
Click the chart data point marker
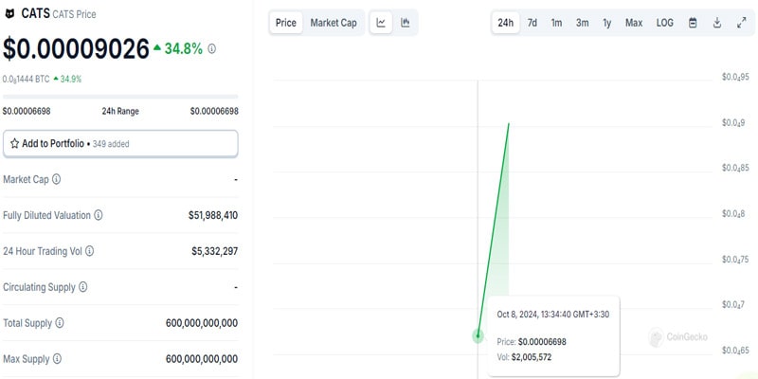point(478,335)
